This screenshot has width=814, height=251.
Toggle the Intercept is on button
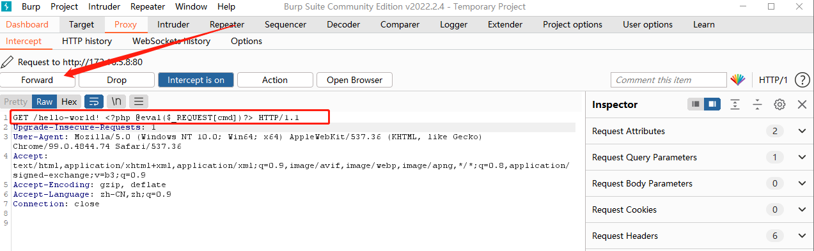[196, 80]
